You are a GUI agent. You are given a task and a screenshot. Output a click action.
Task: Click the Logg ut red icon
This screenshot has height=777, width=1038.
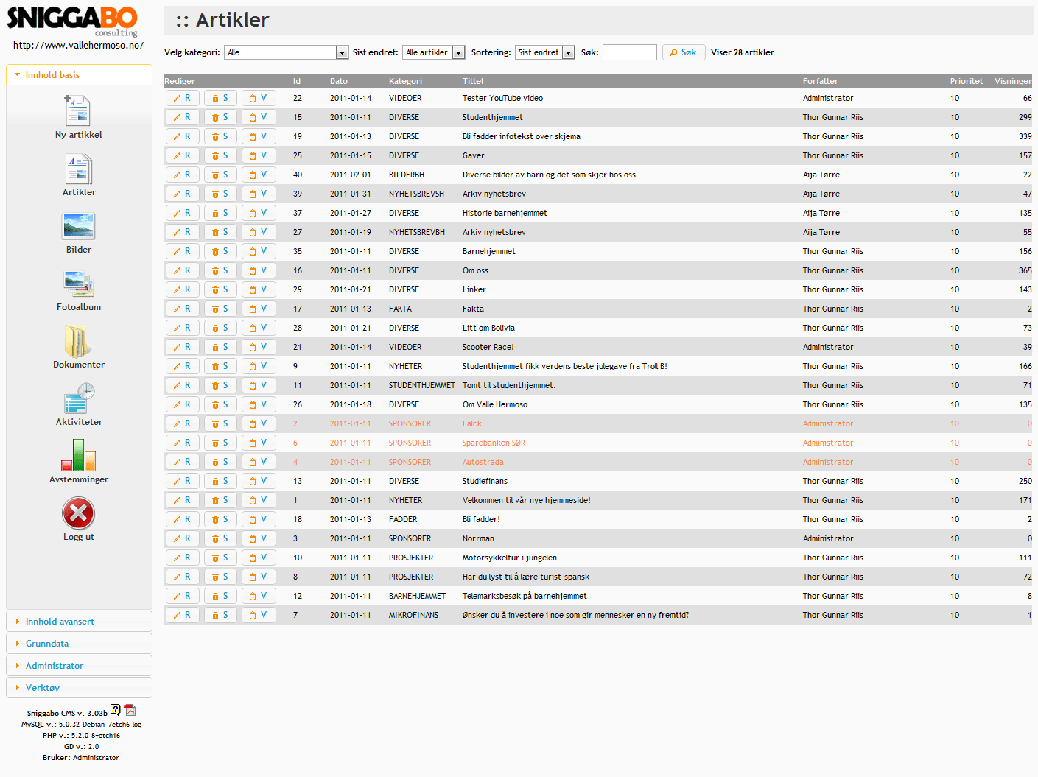tap(79, 513)
